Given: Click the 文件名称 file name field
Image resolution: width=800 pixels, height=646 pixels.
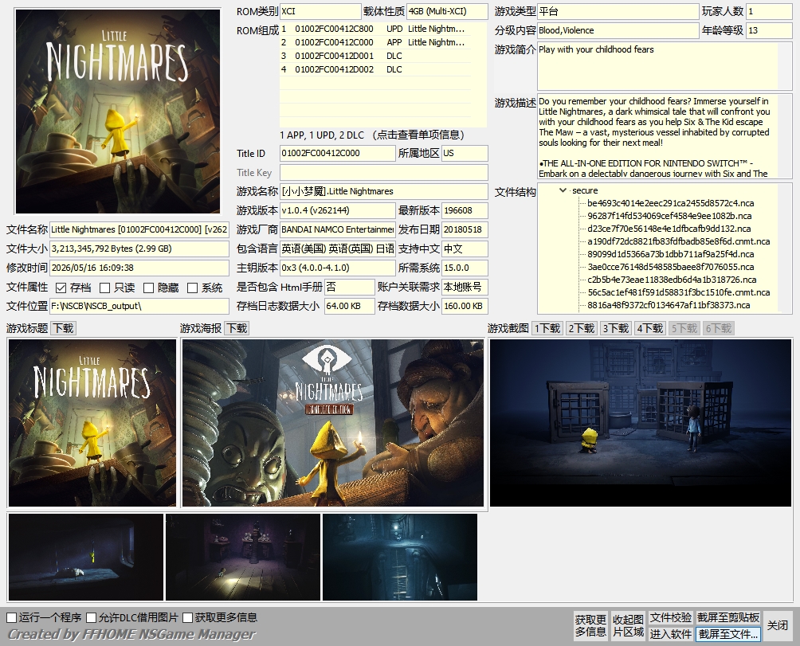Looking at the screenshot, I should (x=139, y=229).
